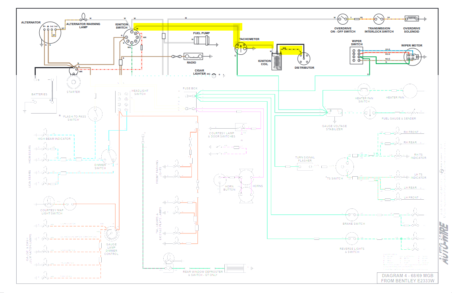452x293 pixels.
Task: Click the Turn Signal Flasher symbol
Action: (305, 166)
